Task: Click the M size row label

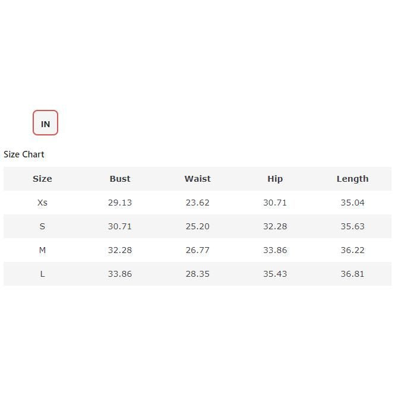Action: coord(42,250)
